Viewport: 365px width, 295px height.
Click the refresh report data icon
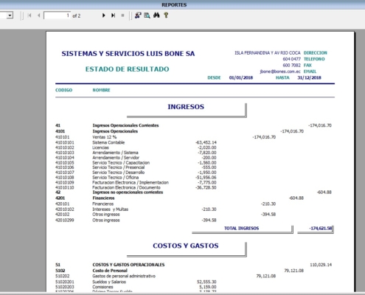click(x=138, y=15)
